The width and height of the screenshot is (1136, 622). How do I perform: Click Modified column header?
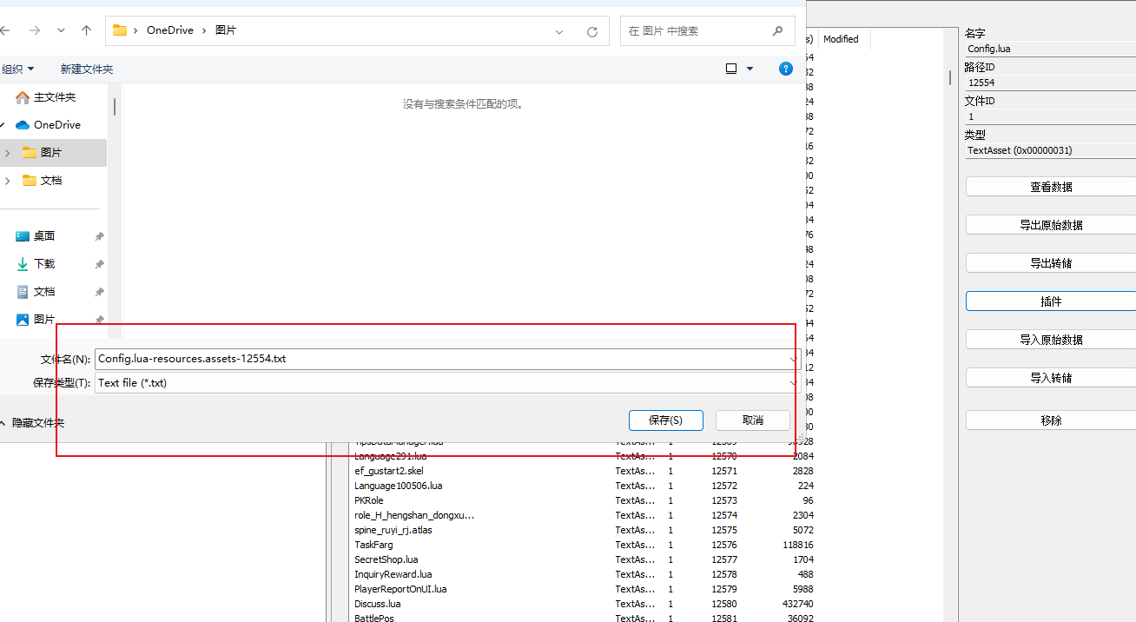(841, 39)
